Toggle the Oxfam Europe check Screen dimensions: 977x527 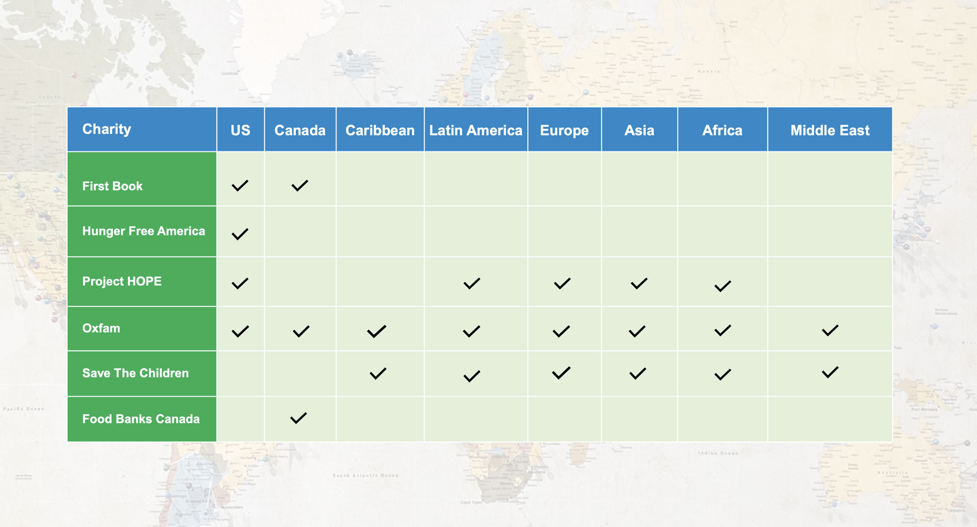click(x=561, y=331)
